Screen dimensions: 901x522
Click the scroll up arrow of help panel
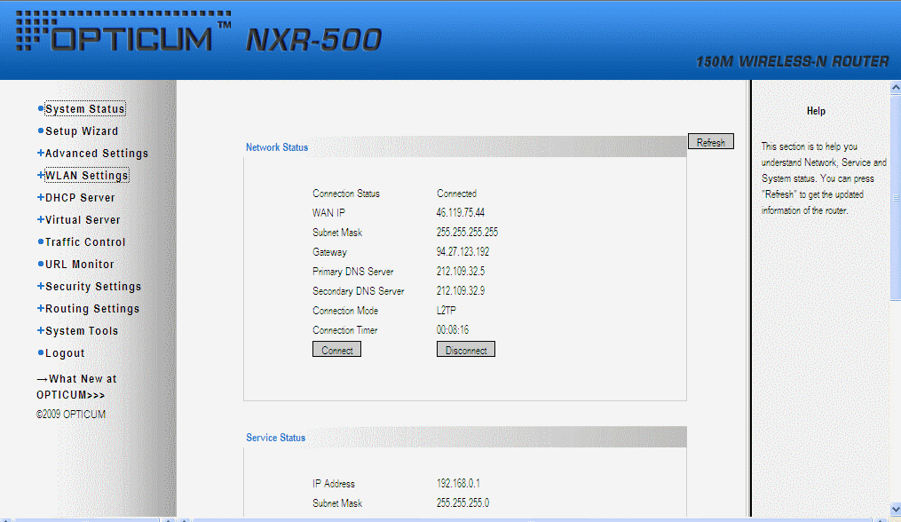(896, 87)
